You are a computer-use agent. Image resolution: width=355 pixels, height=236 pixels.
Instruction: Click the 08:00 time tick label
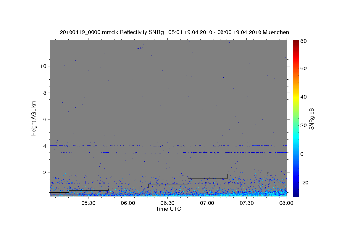[x=286, y=203]
